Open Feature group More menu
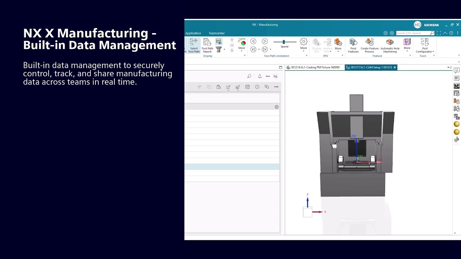This screenshot has height=259, width=461. tap(407, 44)
